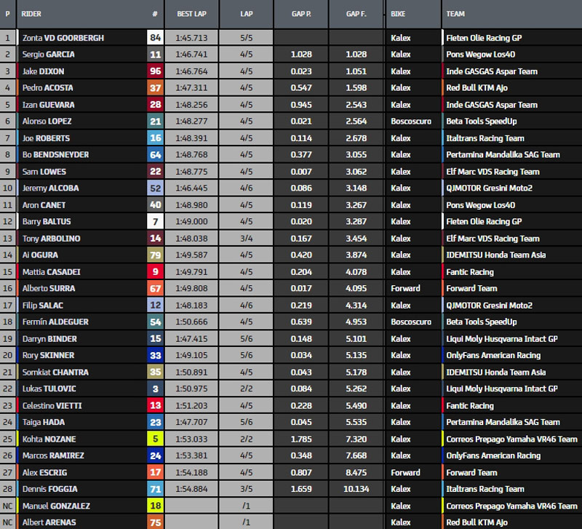The width and height of the screenshot is (582, 529).
Task: Sort by the BEST LAP column header
Action: (x=191, y=14)
